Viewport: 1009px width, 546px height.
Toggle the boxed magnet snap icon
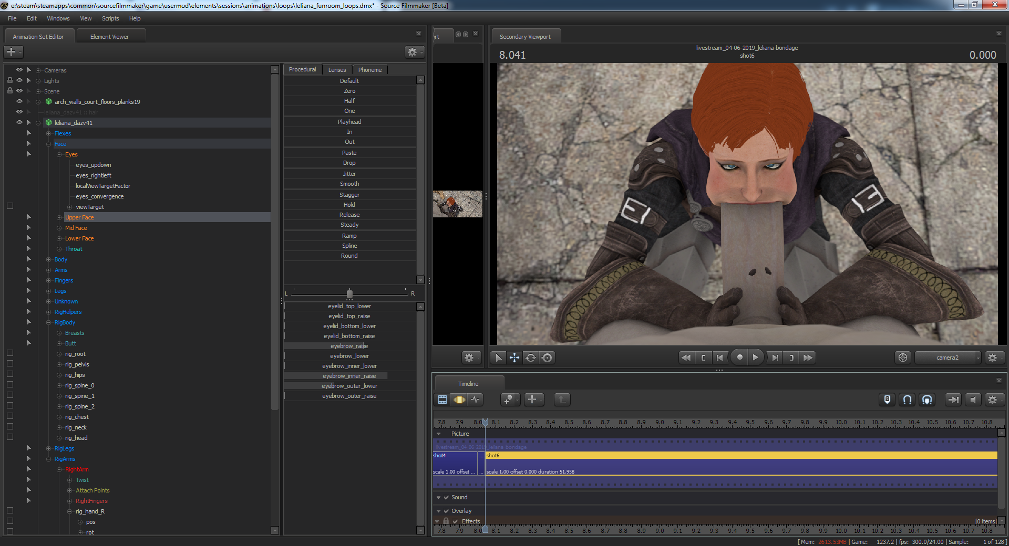(x=927, y=400)
